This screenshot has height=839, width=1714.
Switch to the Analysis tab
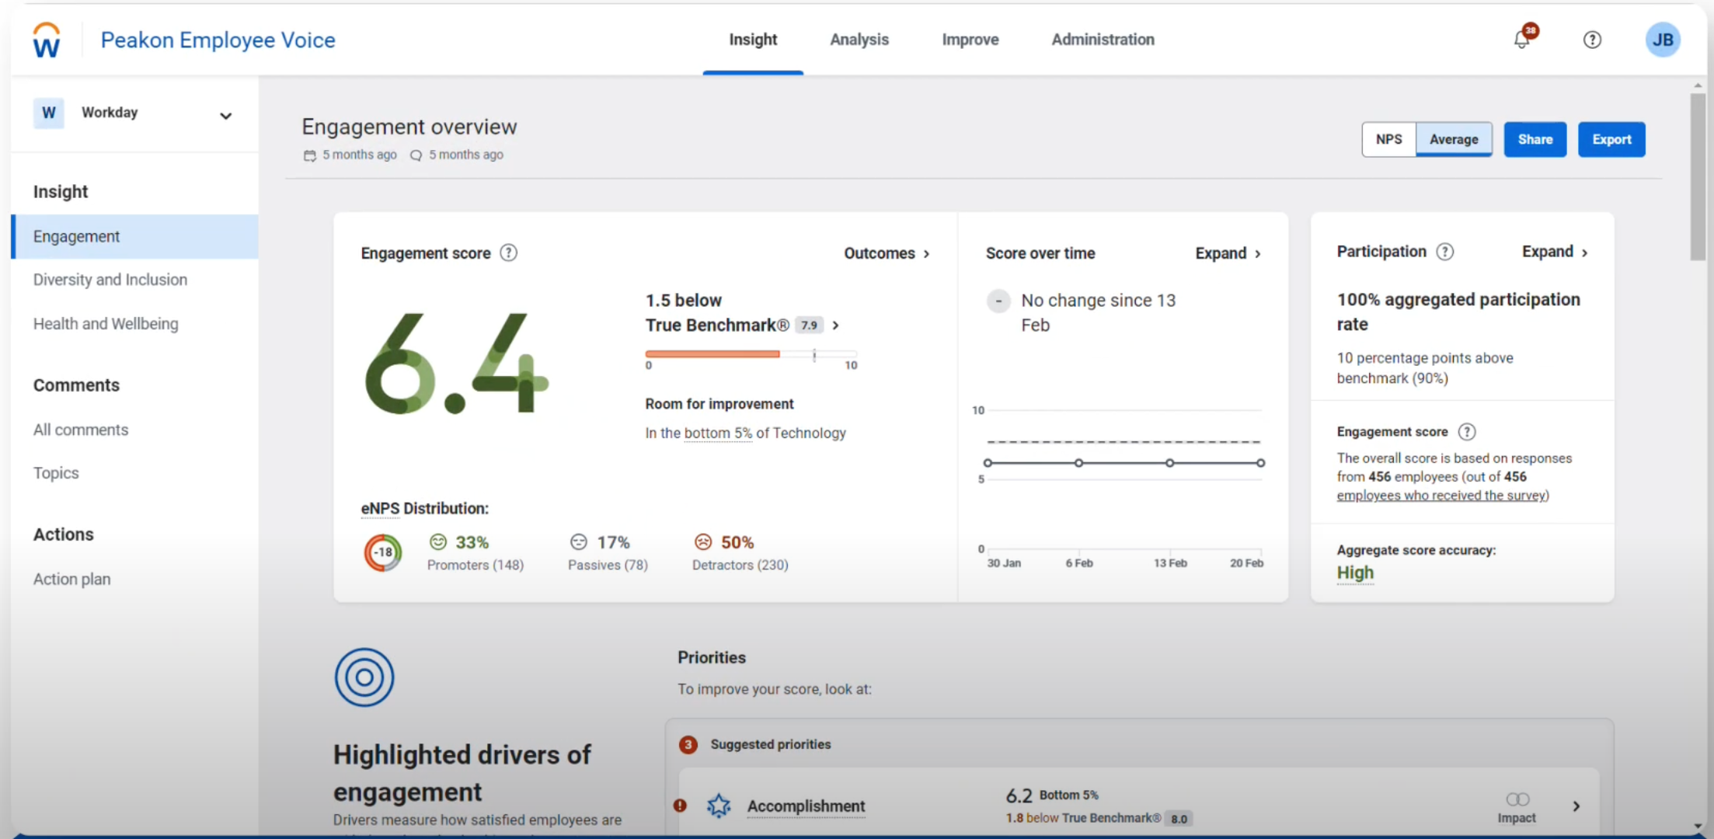pyautogui.click(x=859, y=40)
